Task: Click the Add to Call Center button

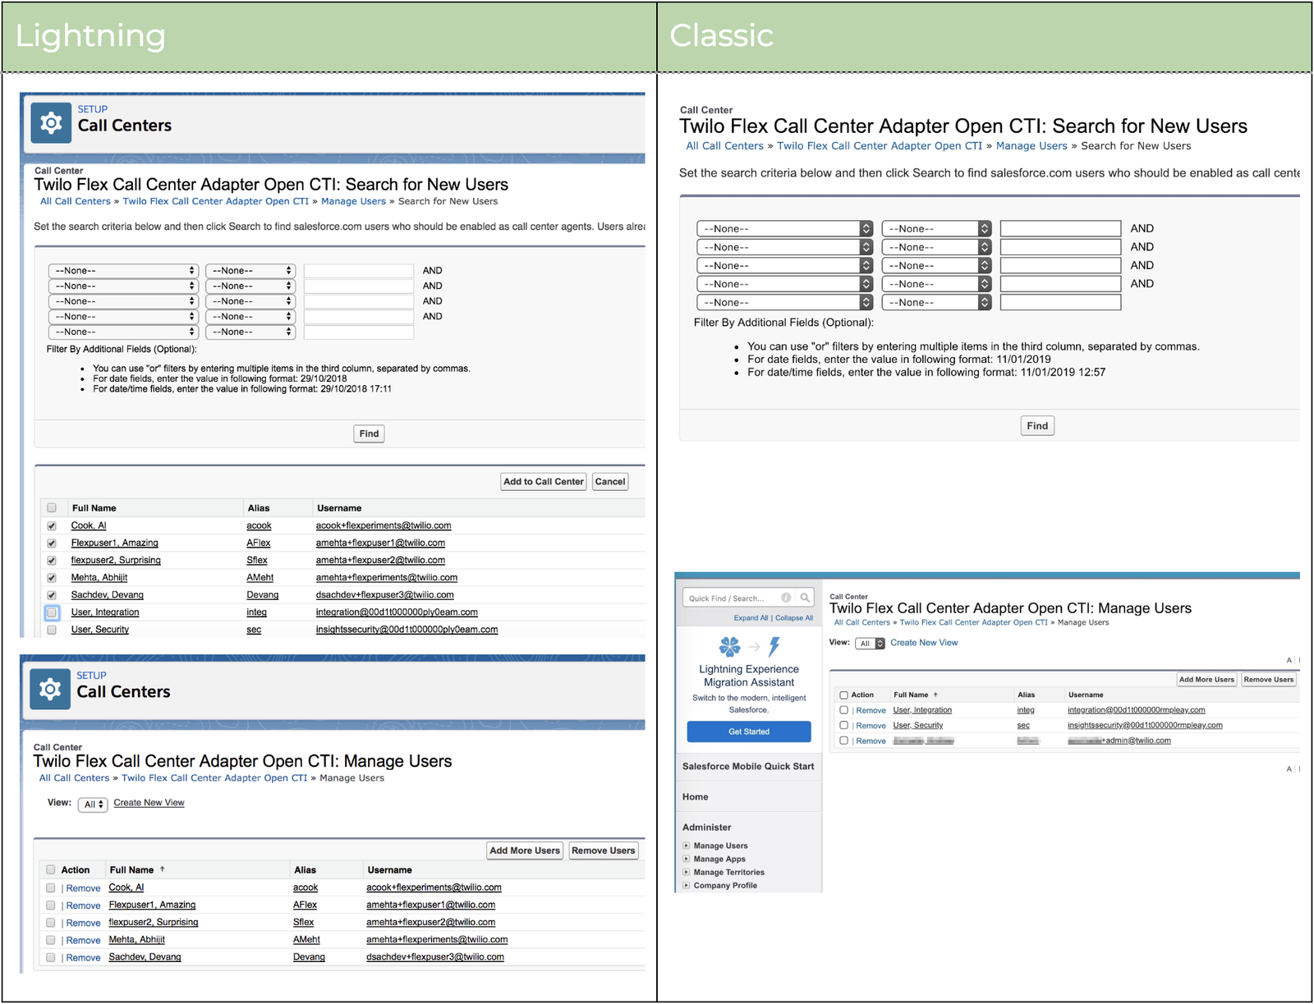Action: pyautogui.click(x=543, y=481)
